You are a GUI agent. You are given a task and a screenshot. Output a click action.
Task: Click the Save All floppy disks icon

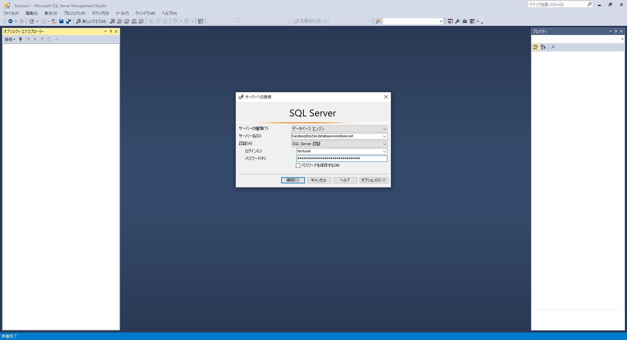point(69,21)
